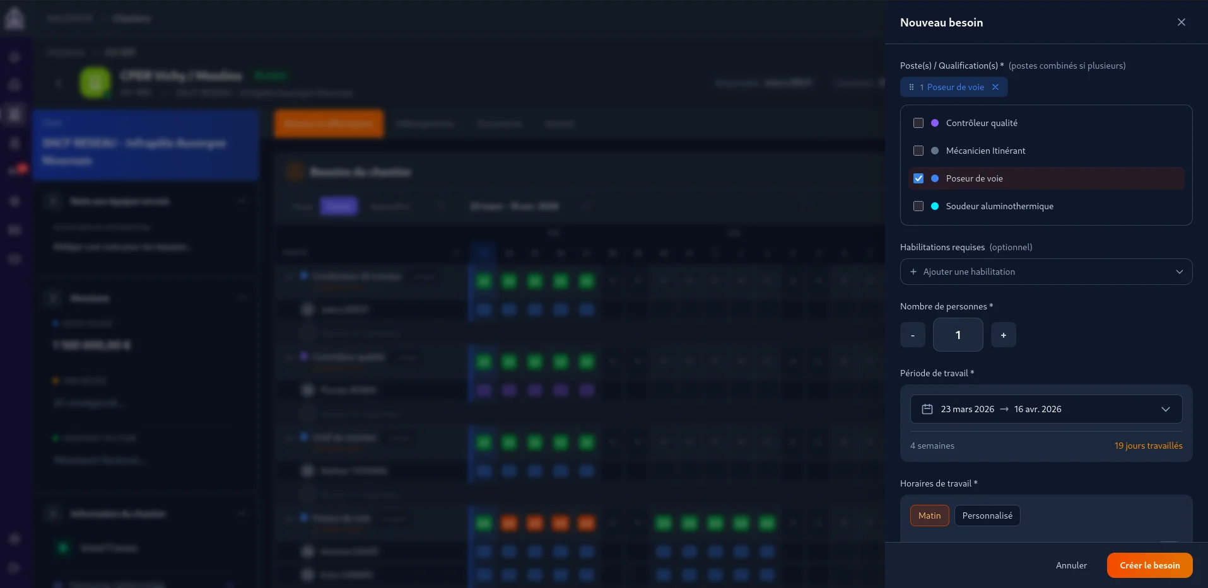The width and height of the screenshot is (1208, 588).
Task: Open the work period date range chevron
Action: coord(1165,409)
